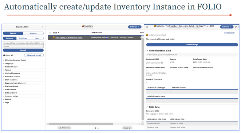Expand the Source filter

click(x=7, y=99)
